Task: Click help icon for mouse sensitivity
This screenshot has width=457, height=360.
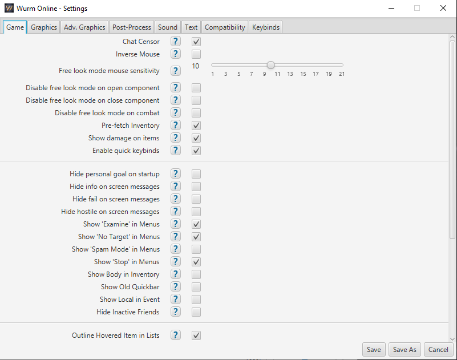Action: (x=176, y=71)
